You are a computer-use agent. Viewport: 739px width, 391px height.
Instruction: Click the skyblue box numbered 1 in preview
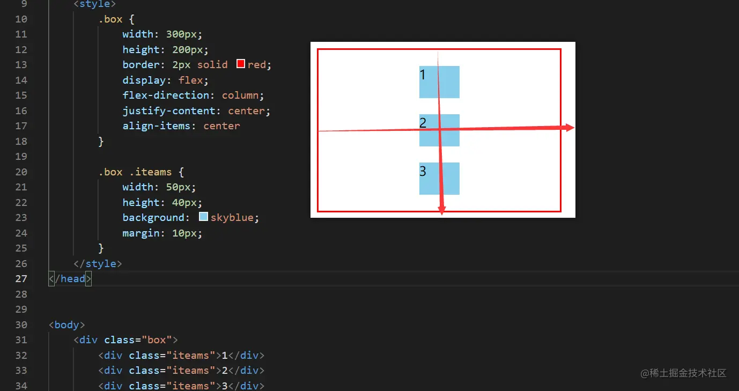click(439, 82)
